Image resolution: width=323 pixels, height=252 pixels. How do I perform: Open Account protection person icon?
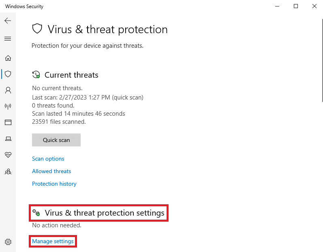[x=8, y=90]
